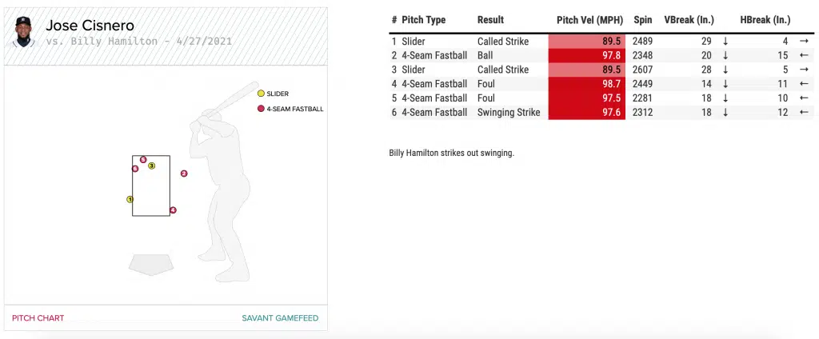Click the Spin column header
Image resolution: width=819 pixels, height=339 pixels.
[x=642, y=20]
